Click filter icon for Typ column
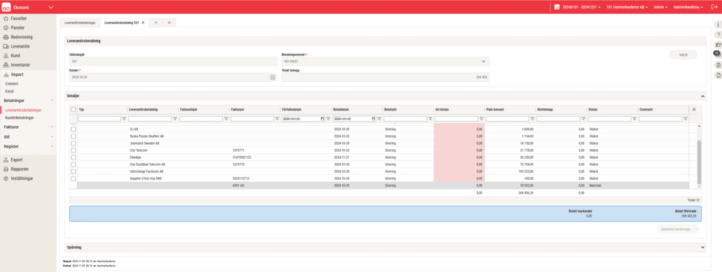This screenshot has height=272, width=722. 124,119
